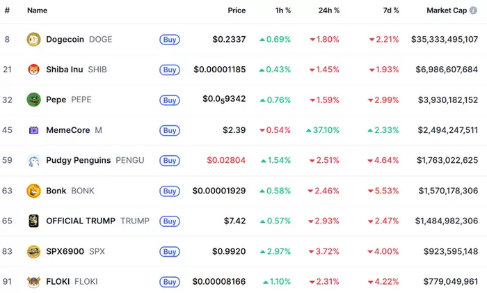Click the Dogecoin coin logo icon

pos(33,39)
